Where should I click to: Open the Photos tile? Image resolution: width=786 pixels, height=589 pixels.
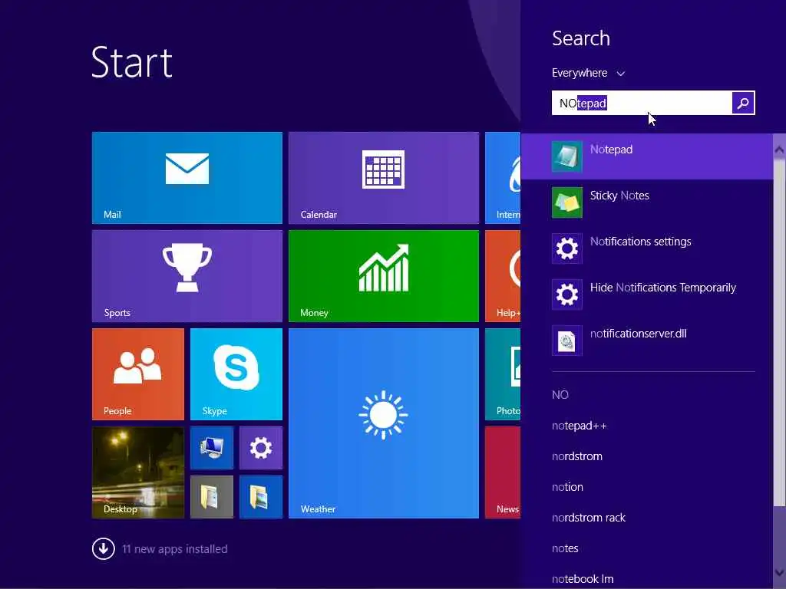pos(503,374)
